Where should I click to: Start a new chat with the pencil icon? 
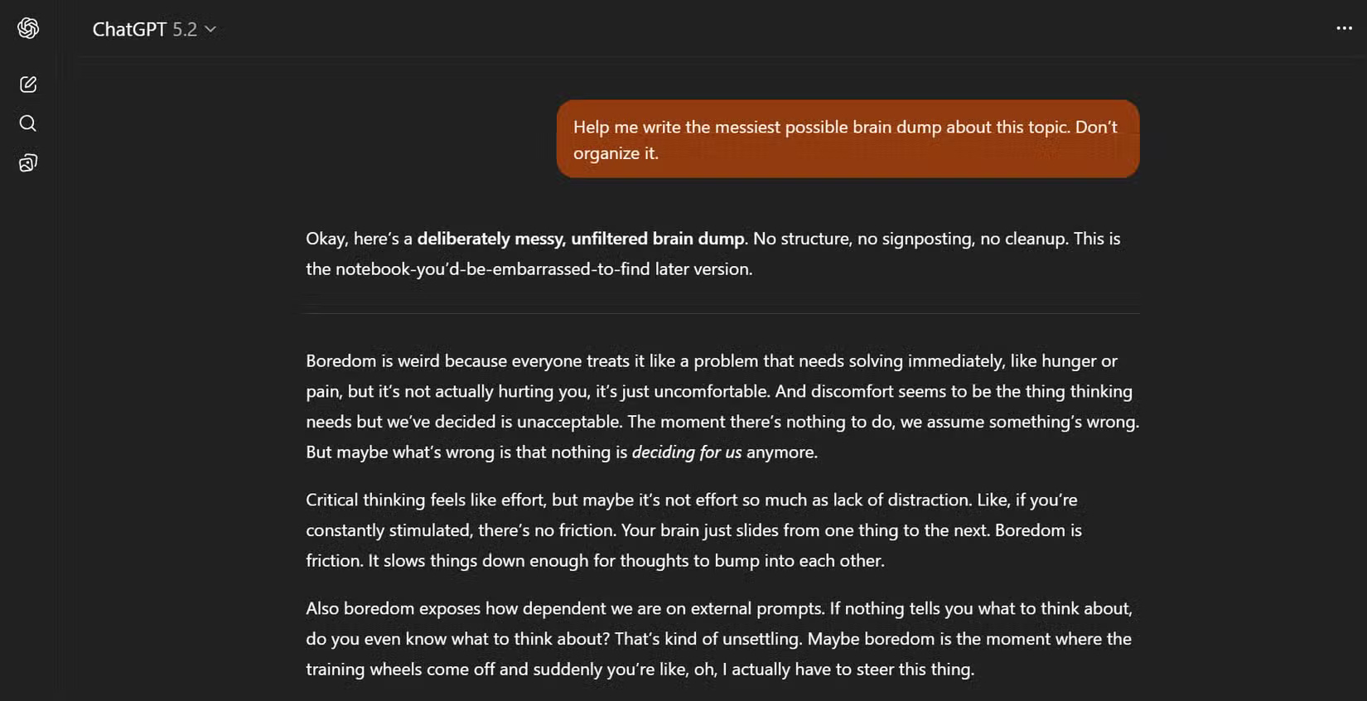(x=28, y=85)
